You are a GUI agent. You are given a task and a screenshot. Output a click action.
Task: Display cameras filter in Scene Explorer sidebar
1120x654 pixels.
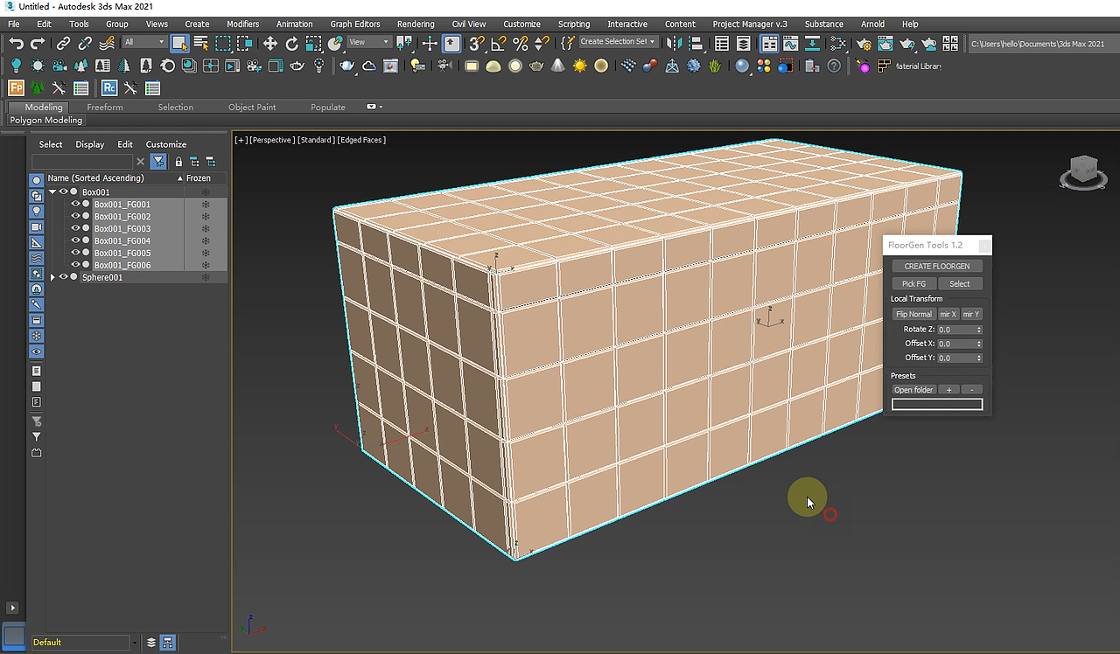(x=36, y=226)
